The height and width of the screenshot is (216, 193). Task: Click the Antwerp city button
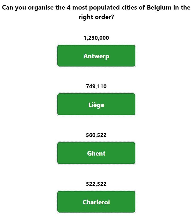tap(96, 56)
